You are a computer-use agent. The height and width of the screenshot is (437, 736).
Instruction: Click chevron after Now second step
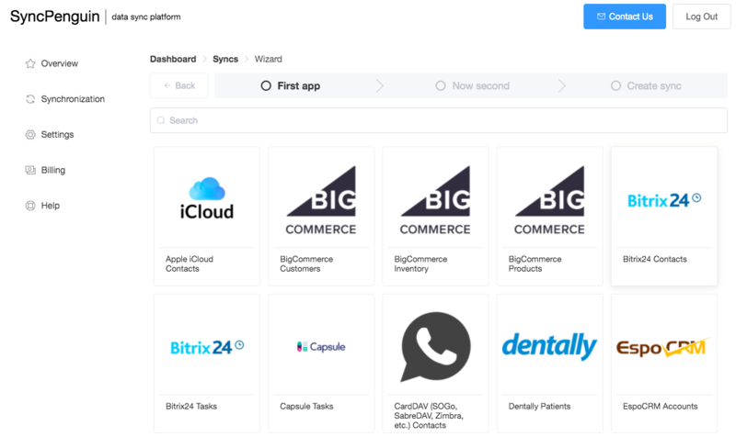(562, 85)
